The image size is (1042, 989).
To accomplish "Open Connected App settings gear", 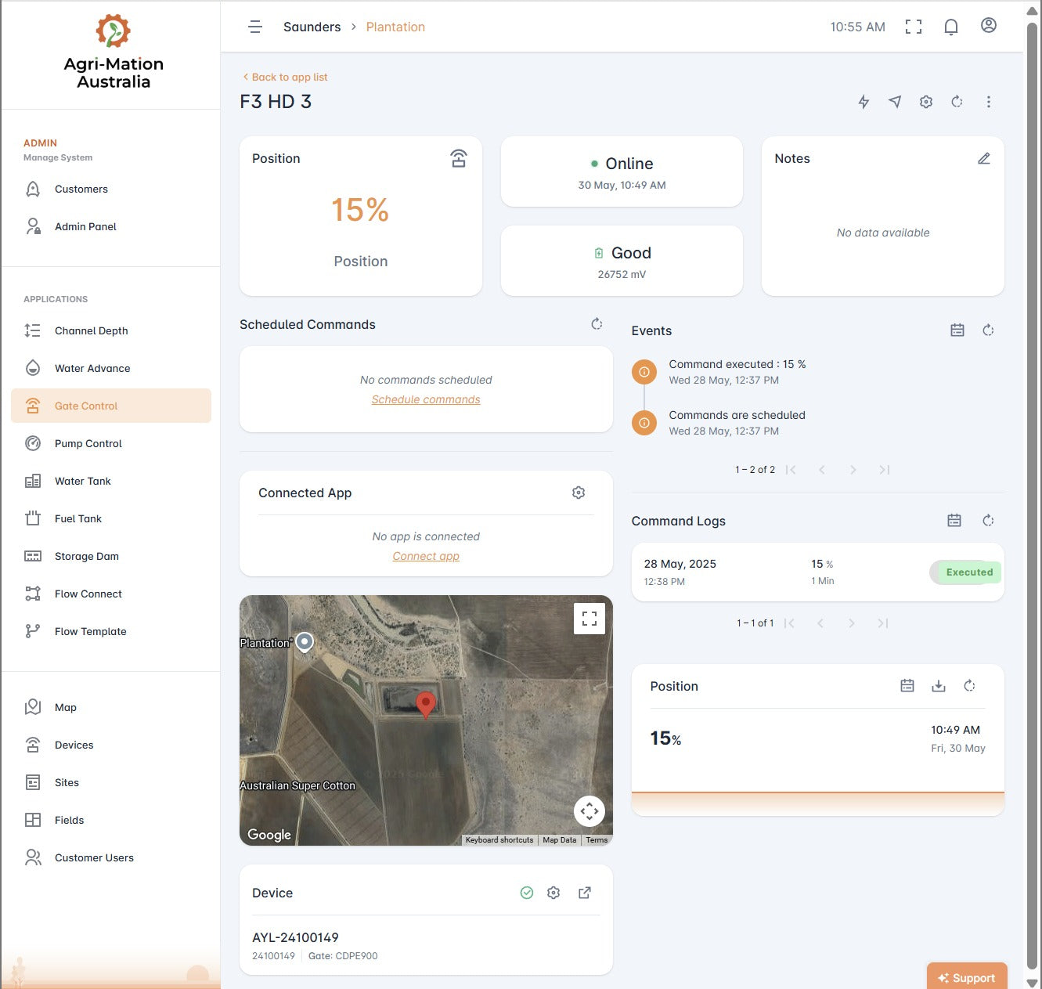I will coord(579,493).
